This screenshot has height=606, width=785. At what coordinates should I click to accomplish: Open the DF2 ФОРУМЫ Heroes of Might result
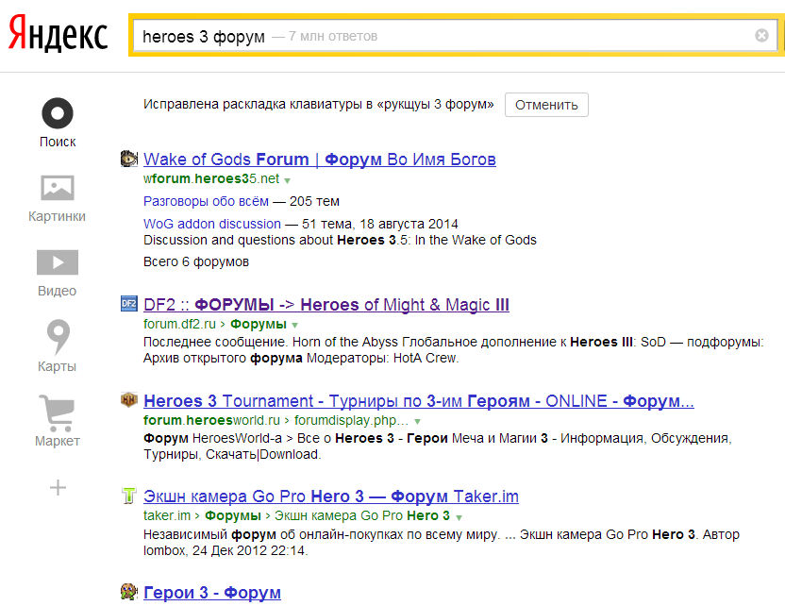pos(326,305)
